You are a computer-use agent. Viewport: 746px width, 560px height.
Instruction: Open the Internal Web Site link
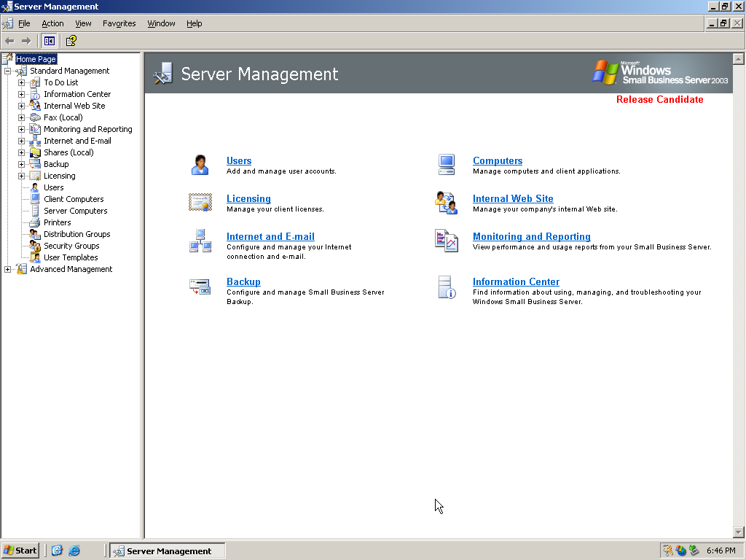[512, 198]
